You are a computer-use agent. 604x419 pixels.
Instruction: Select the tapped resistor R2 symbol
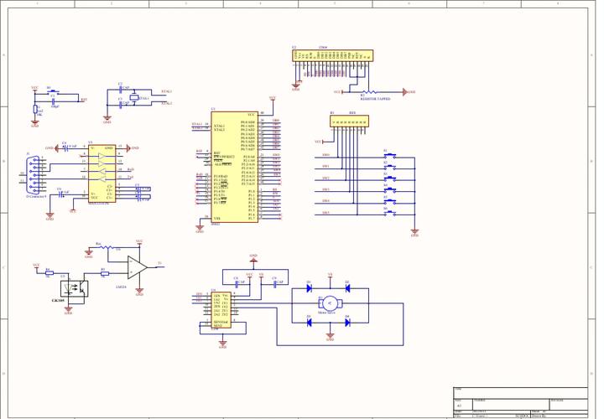pos(369,92)
